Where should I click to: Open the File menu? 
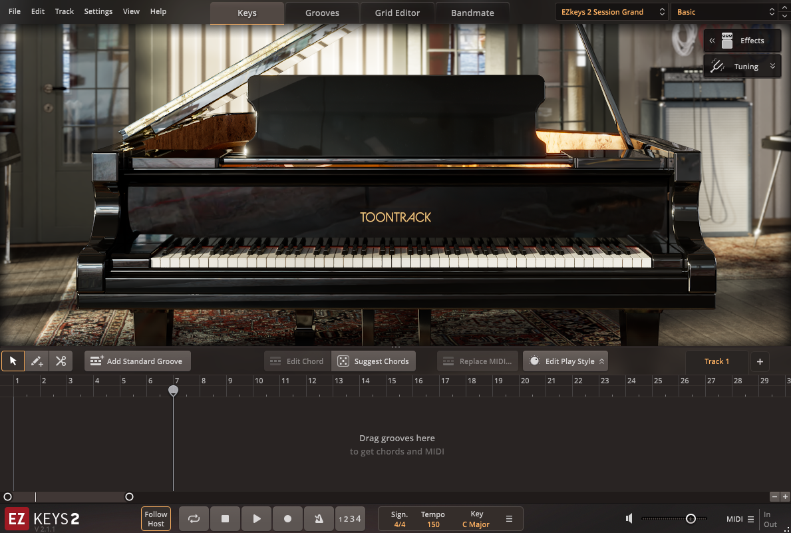click(x=15, y=11)
